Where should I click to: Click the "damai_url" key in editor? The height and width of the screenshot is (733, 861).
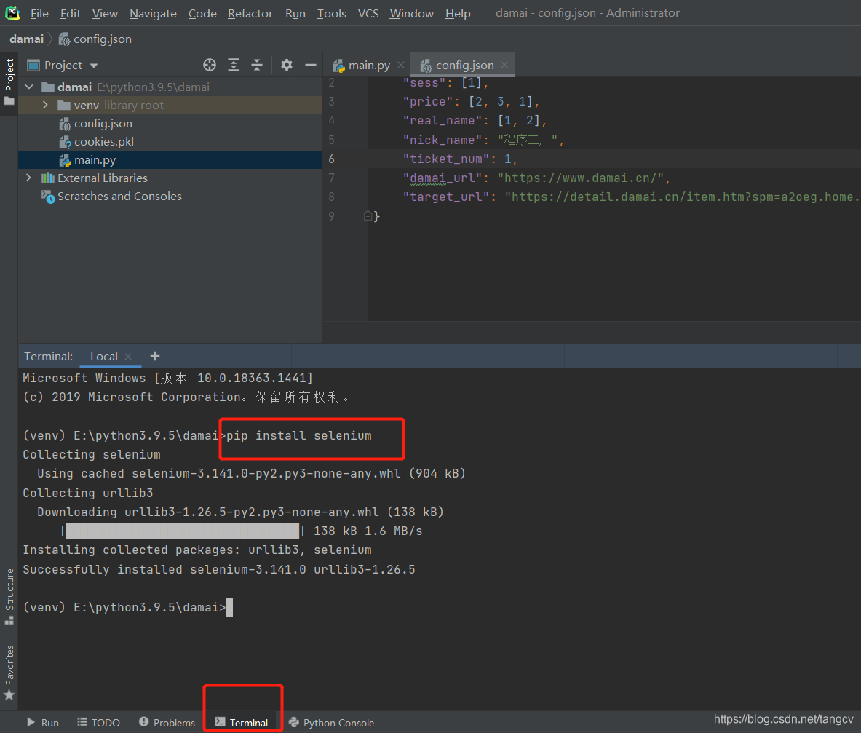click(446, 178)
